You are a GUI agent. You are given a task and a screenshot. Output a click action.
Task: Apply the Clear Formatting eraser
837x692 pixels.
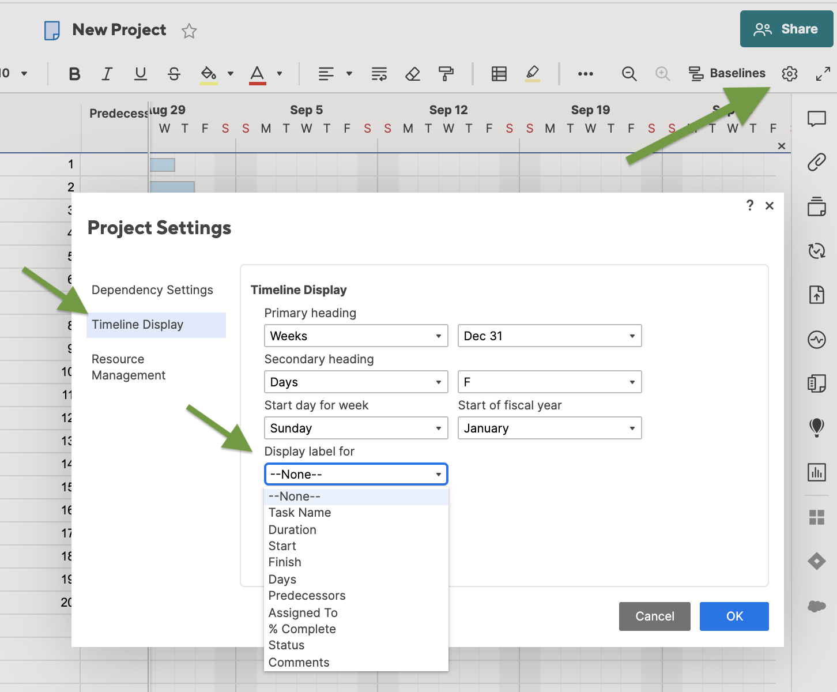[413, 74]
